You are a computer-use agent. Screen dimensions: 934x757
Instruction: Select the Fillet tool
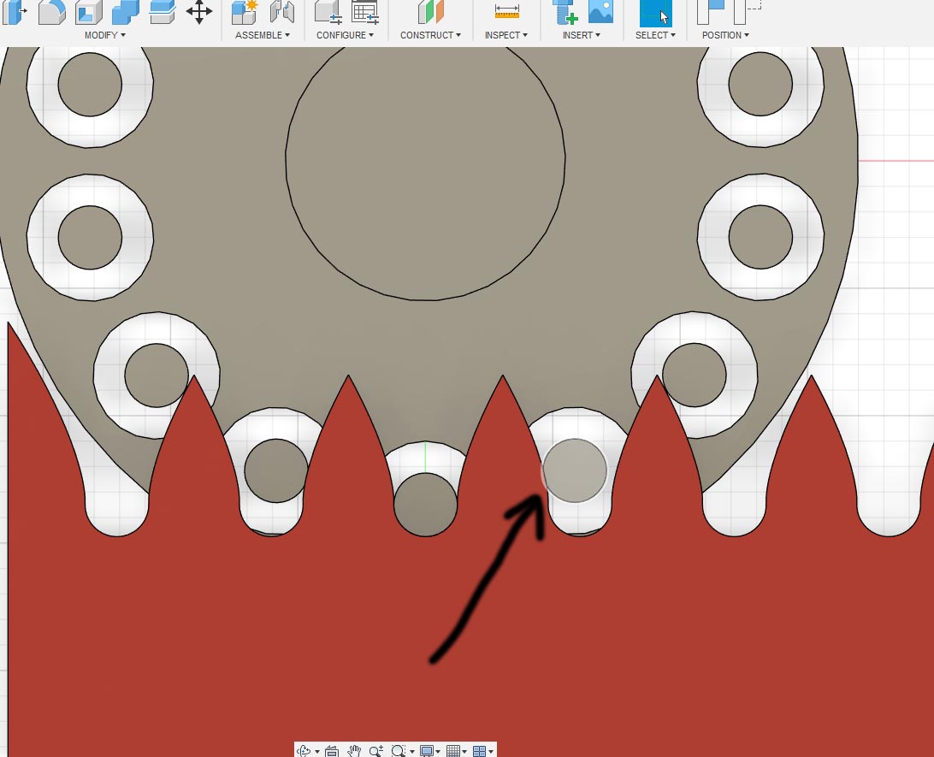pyautogui.click(x=51, y=13)
